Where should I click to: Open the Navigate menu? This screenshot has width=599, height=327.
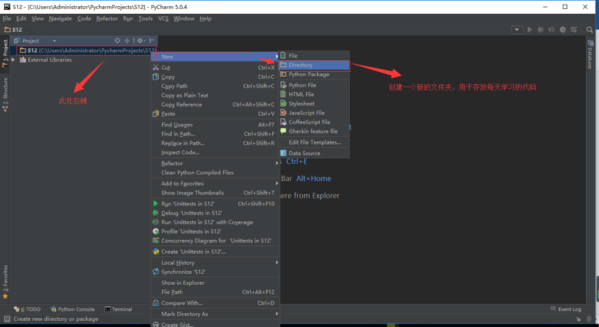[x=60, y=18]
